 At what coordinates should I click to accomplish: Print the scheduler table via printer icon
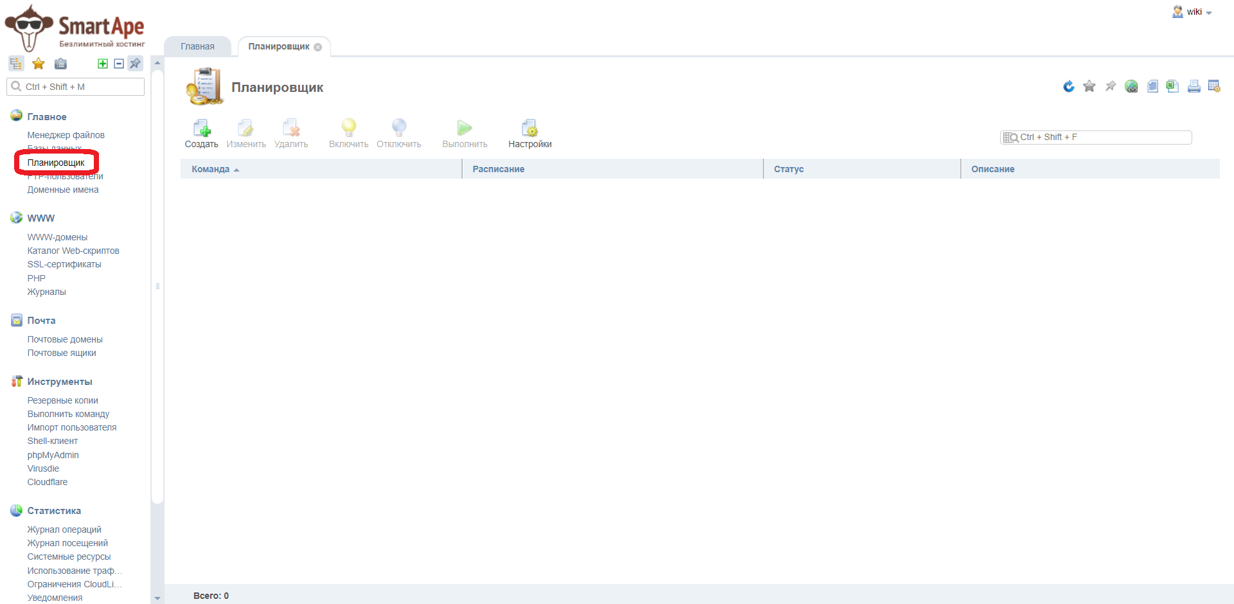pos(1194,86)
